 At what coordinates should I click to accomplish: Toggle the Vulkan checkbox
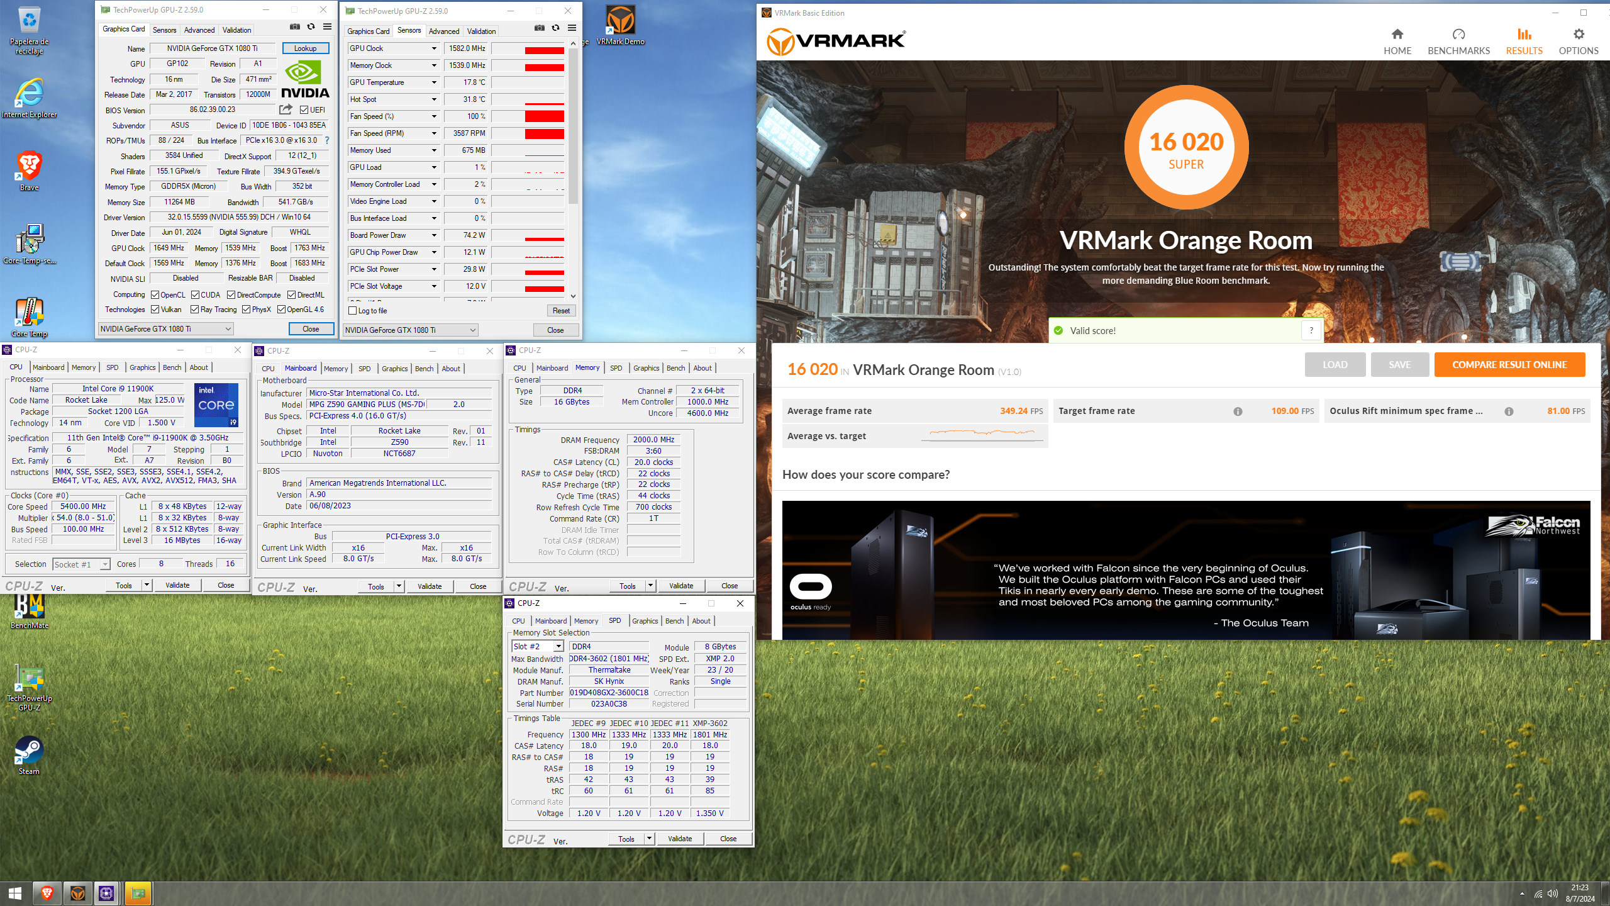(x=155, y=310)
